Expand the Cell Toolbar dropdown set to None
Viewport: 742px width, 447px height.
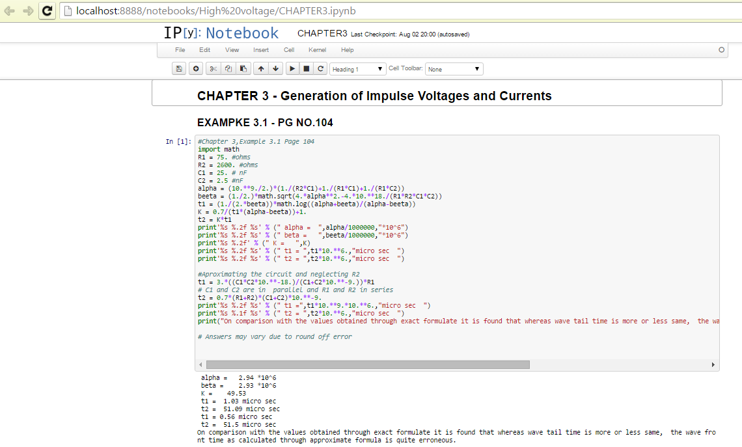coord(454,69)
